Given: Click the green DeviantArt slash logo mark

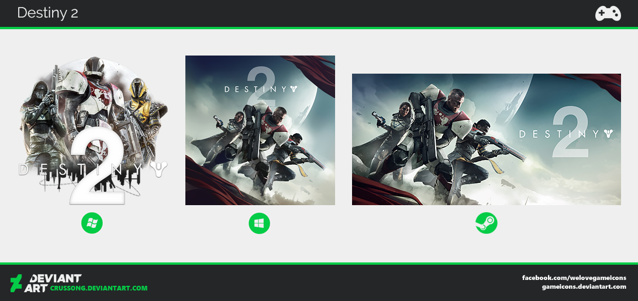Looking at the screenshot, I should click(x=16, y=283).
